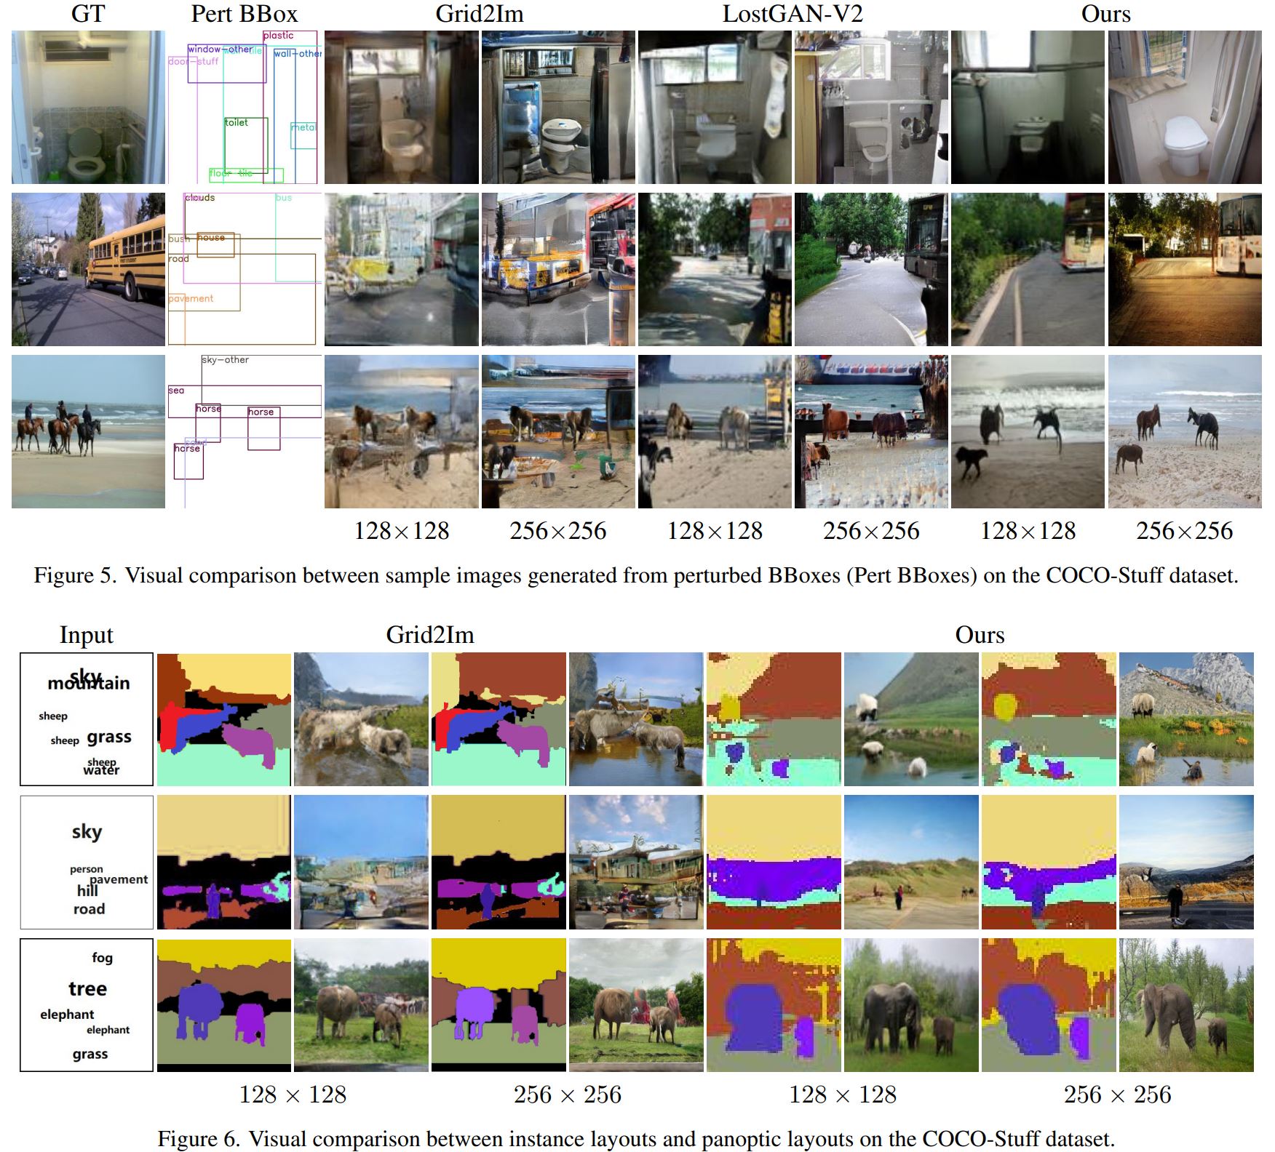Screen dimensions: 1275x1152
Task: Select the 'LostGAN-V2' column header
Action: point(793,14)
